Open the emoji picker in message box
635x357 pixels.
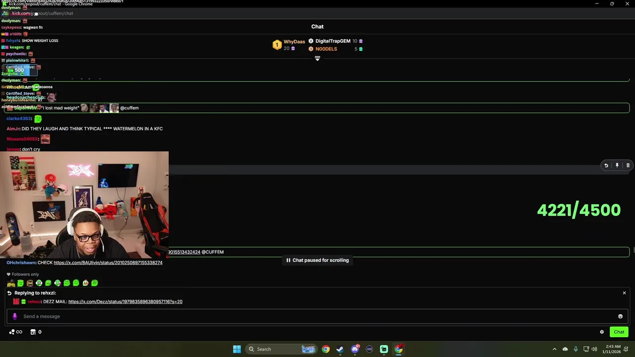pyautogui.click(x=620, y=316)
